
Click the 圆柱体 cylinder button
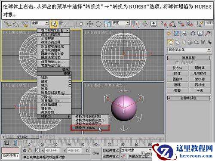(x=178, y=79)
